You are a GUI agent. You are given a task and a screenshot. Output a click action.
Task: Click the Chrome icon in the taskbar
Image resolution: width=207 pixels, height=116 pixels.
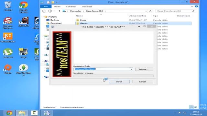9,113
